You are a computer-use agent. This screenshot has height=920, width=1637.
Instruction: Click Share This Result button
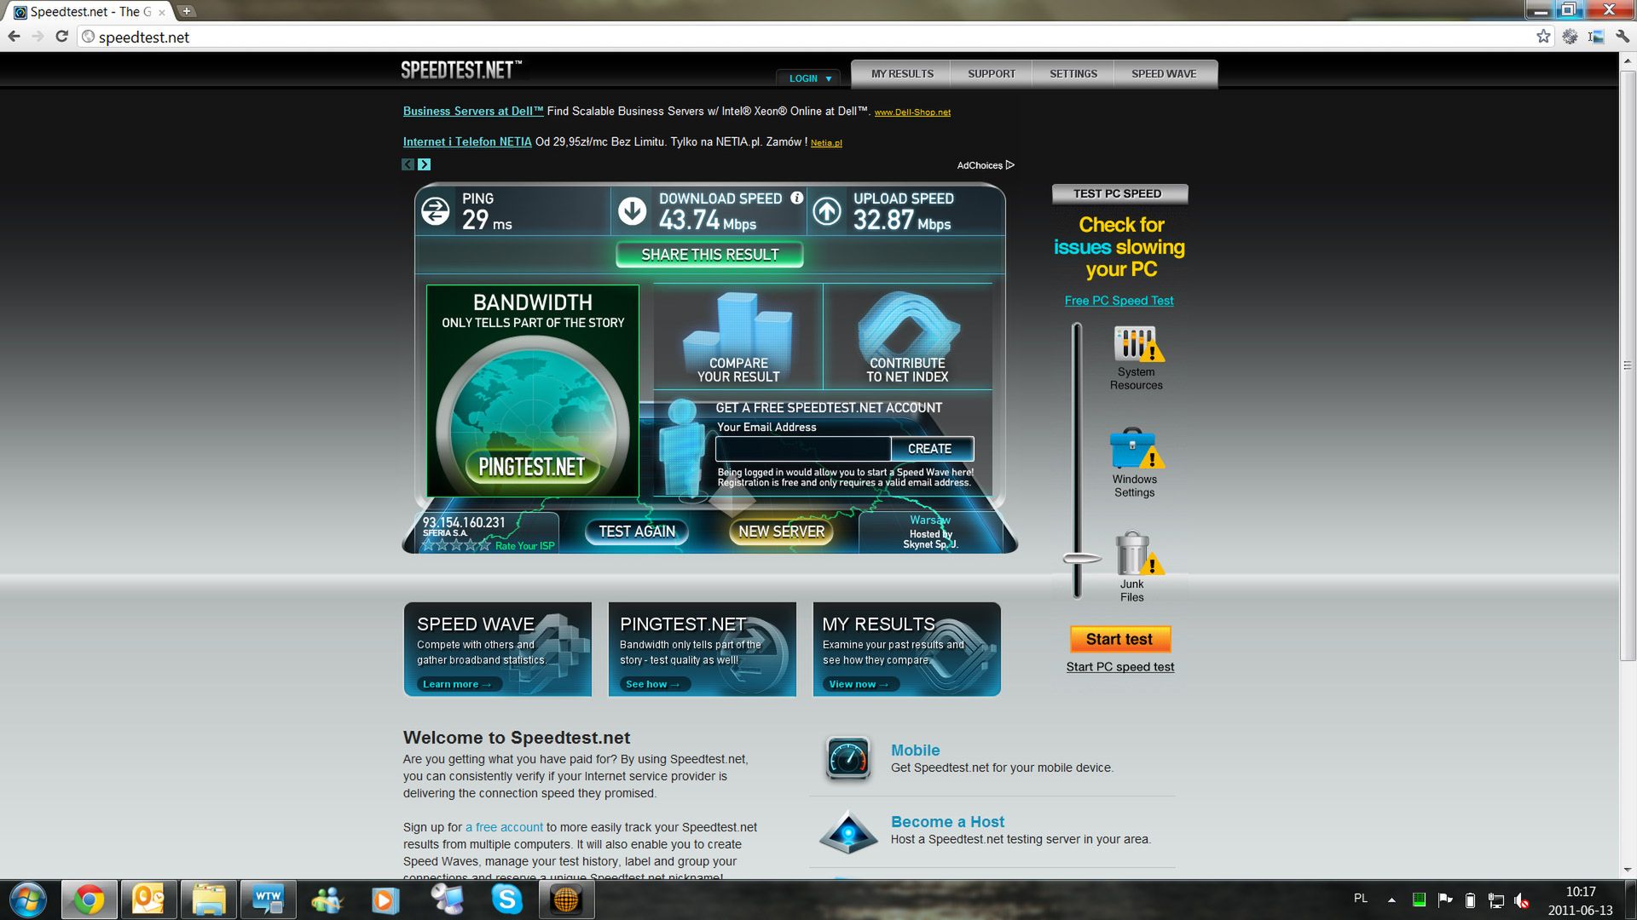(x=709, y=255)
